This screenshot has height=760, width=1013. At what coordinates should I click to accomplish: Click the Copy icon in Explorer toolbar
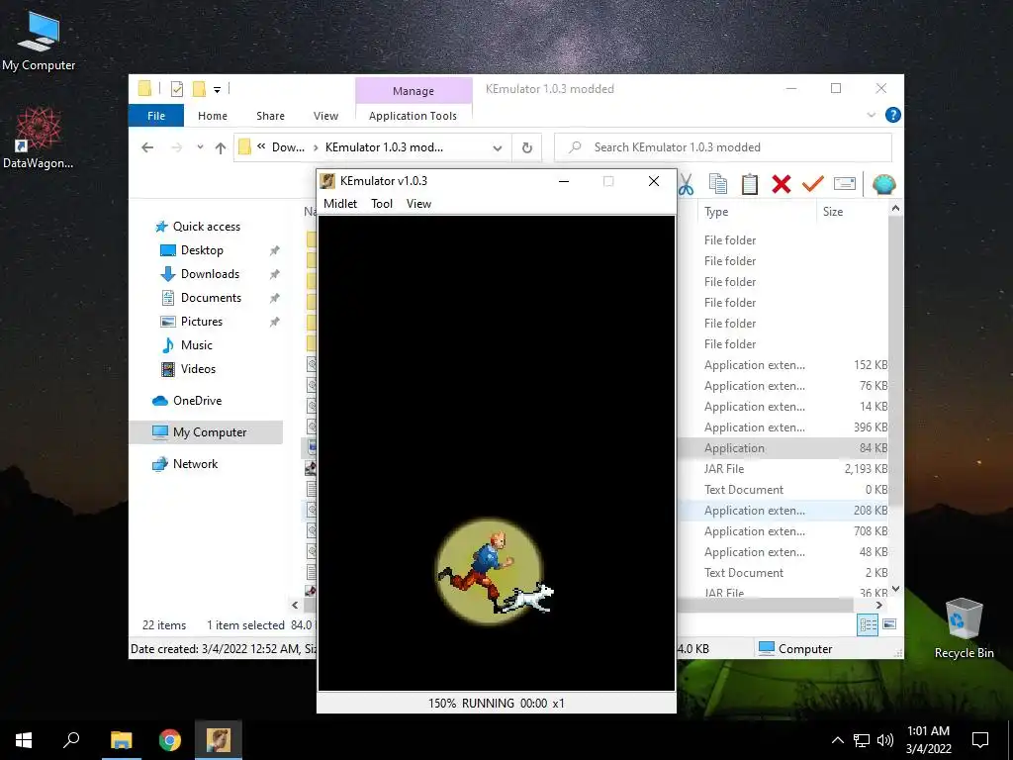pos(718,184)
